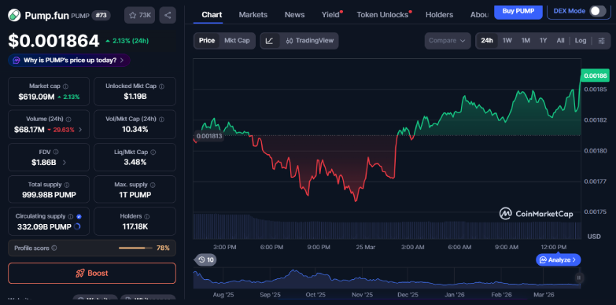Click the history 10 badge
Screen dimensions: 616x305
[x=206, y=260]
